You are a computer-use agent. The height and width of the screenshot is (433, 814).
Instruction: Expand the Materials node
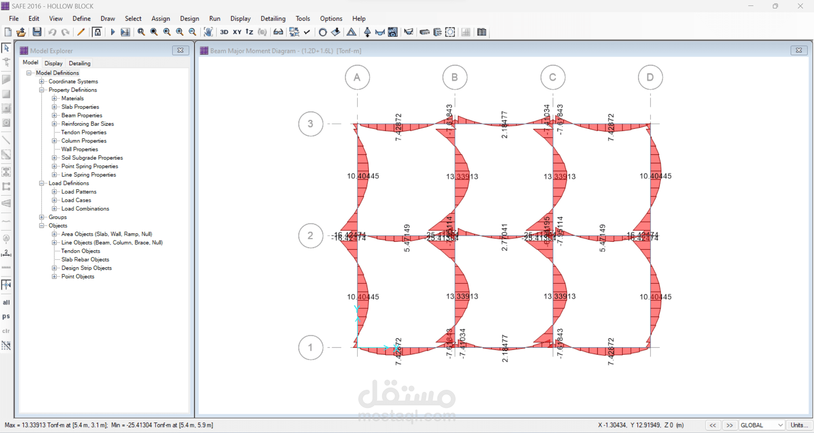(54, 98)
